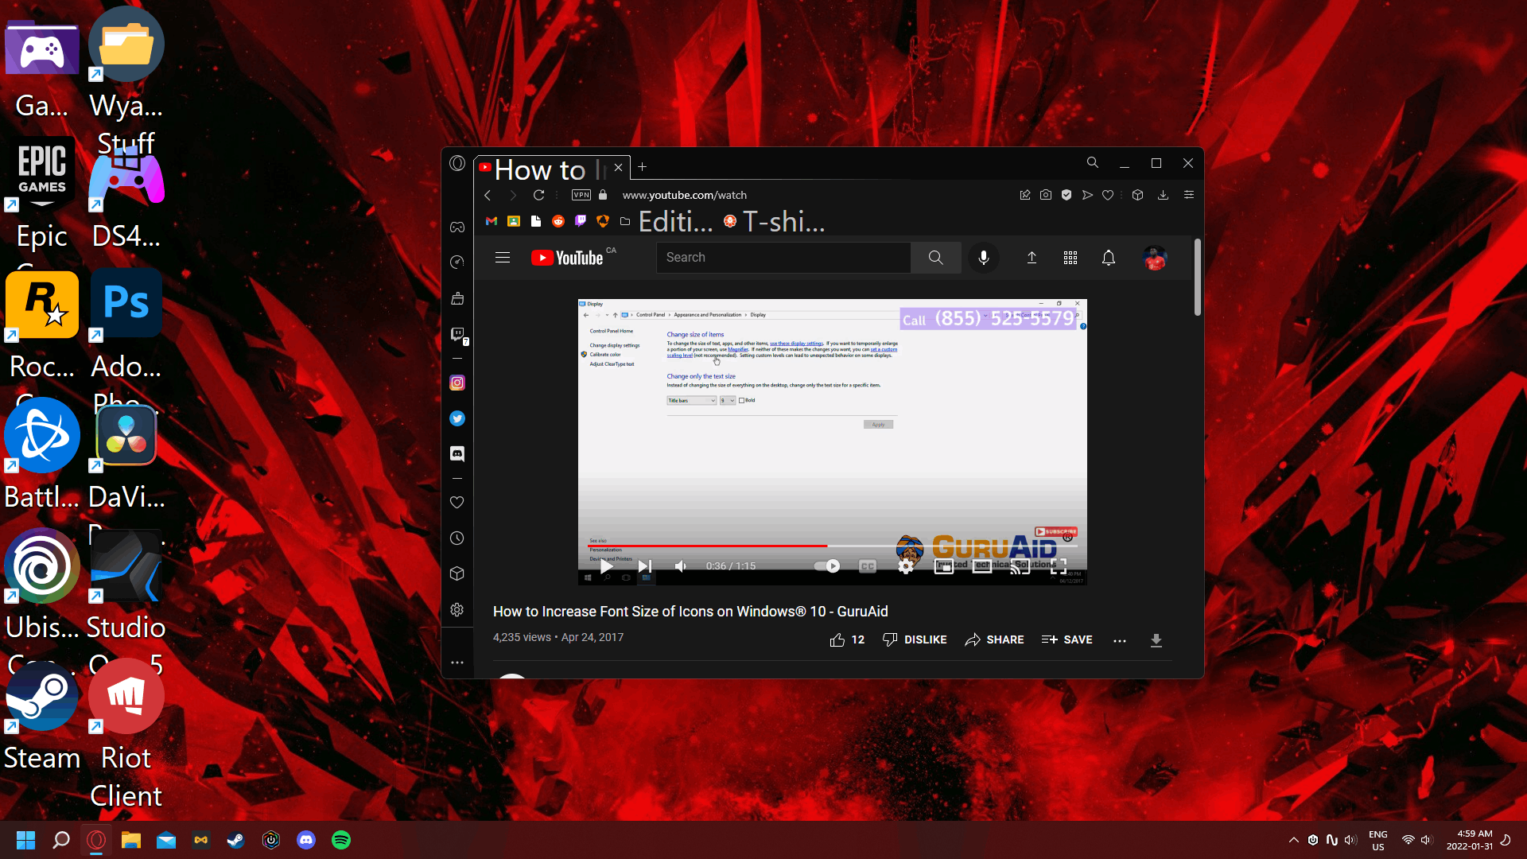The image size is (1527, 859).
Task: Toggle the VPN badge in address bar
Action: pyautogui.click(x=581, y=195)
